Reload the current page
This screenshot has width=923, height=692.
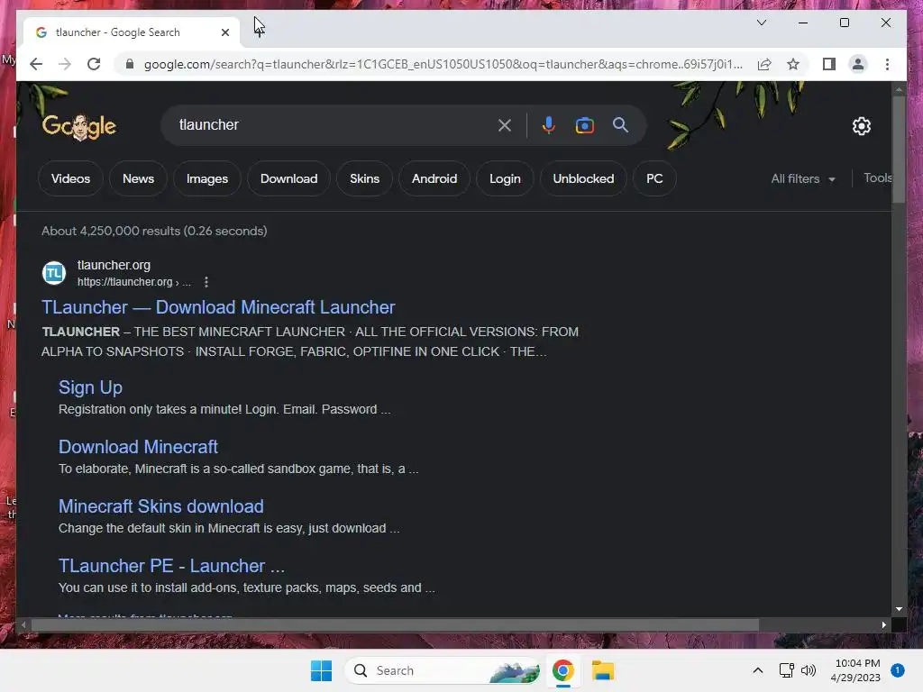(x=94, y=64)
